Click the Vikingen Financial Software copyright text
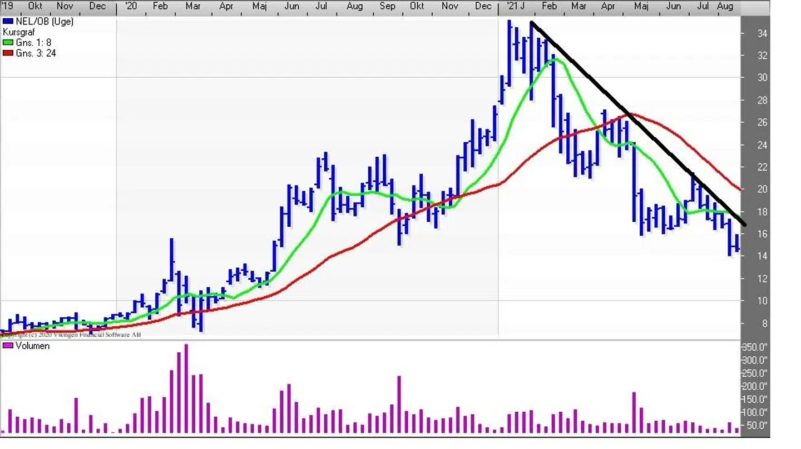The height and width of the screenshot is (449, 801). tap(72, 335)
